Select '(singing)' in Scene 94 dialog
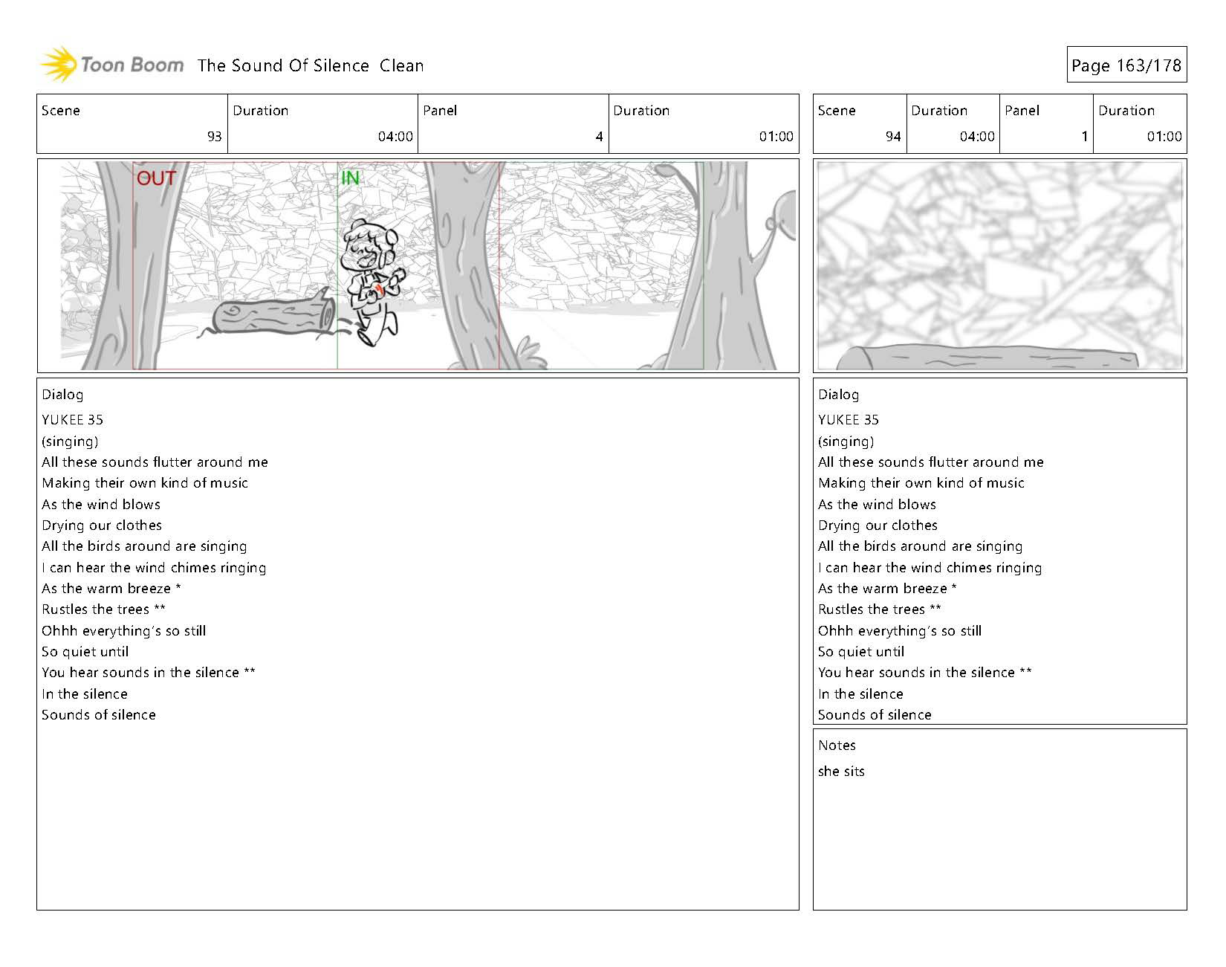Viewport: 1226px width, 967px height. click(846, 441)
